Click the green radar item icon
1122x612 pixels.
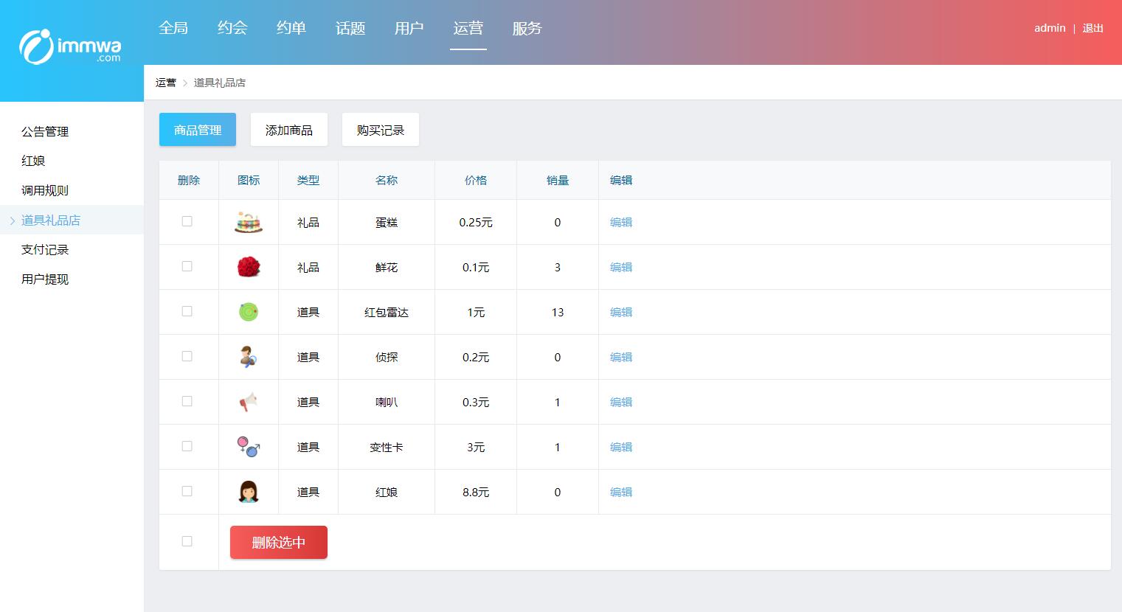coord(249,312)
